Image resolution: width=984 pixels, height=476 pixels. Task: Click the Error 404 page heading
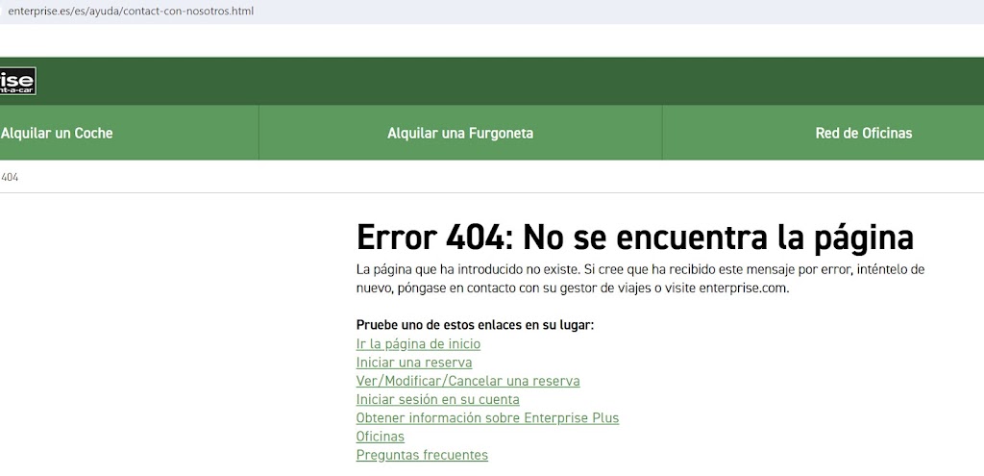pos(634,237)
